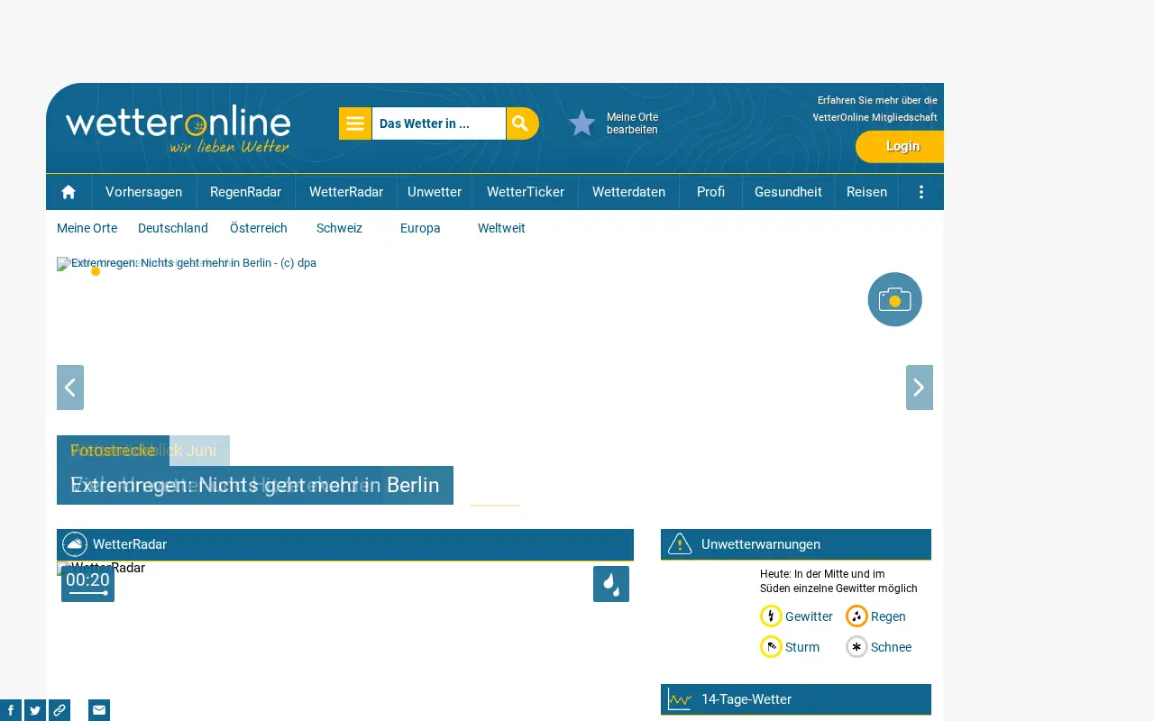Click the star favorites icon
Viewport: 1154px width, 721px height.
582,123
